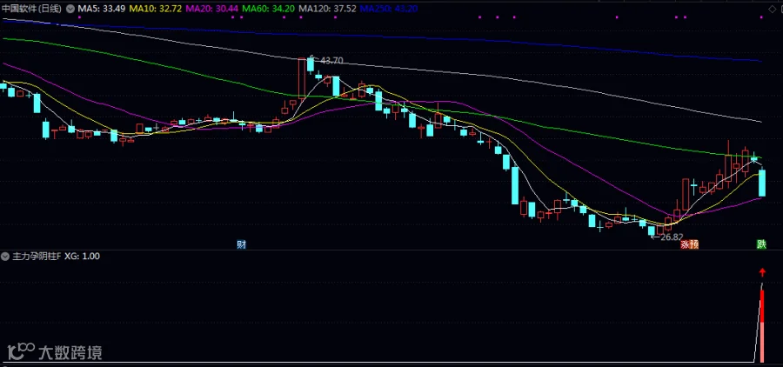This screenshot has height=367, width=783.
Task: Click the 主力孕阴柱F indicator name
Action: (x=36, y=257)
